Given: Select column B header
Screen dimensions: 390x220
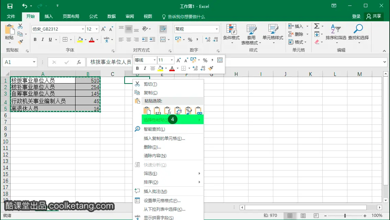Looking at the screenshot, I should (x=88, y=74).
